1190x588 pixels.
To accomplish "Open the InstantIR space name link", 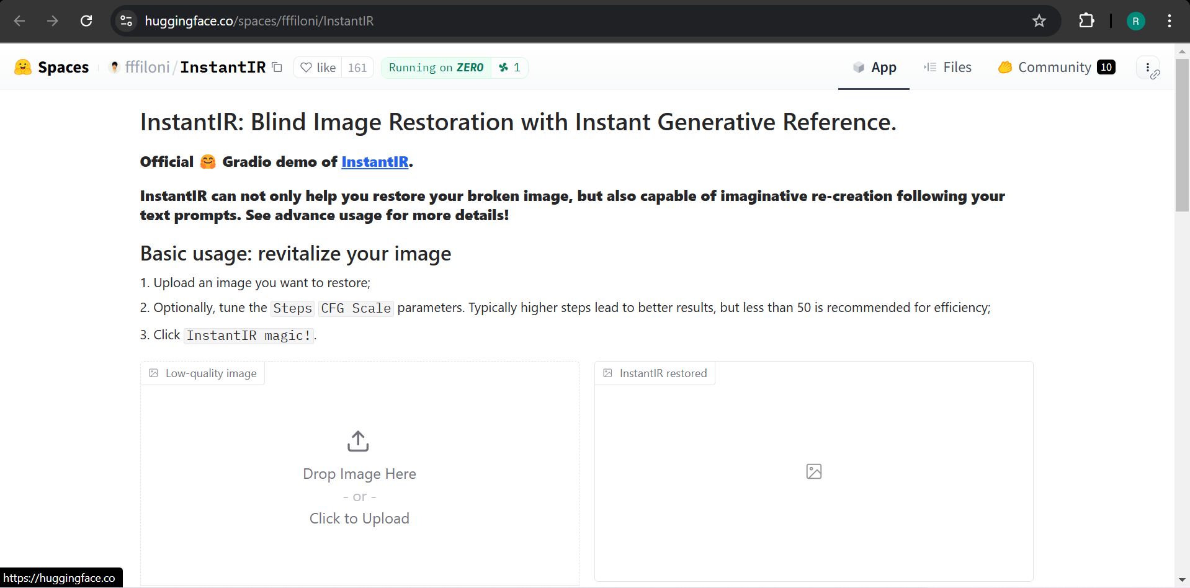I will point(223,67).
